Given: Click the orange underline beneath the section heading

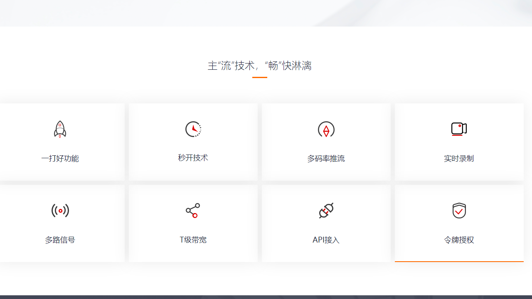Looking at the screenshot, I should 260,77.
